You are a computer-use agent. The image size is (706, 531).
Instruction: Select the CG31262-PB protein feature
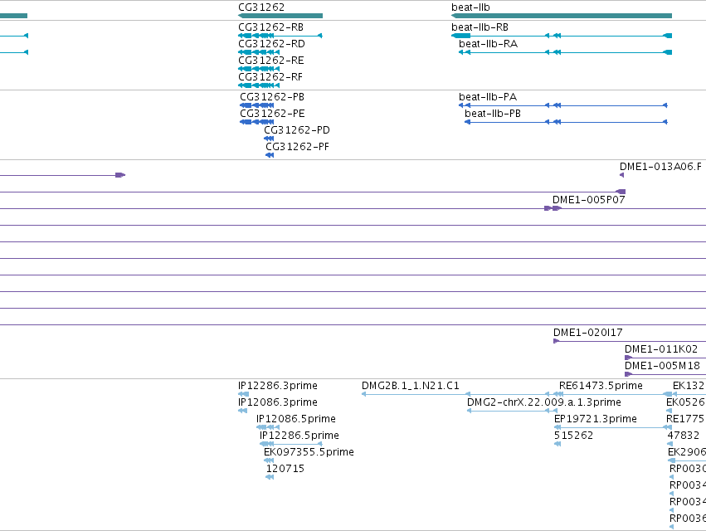(x=256, y=105)
